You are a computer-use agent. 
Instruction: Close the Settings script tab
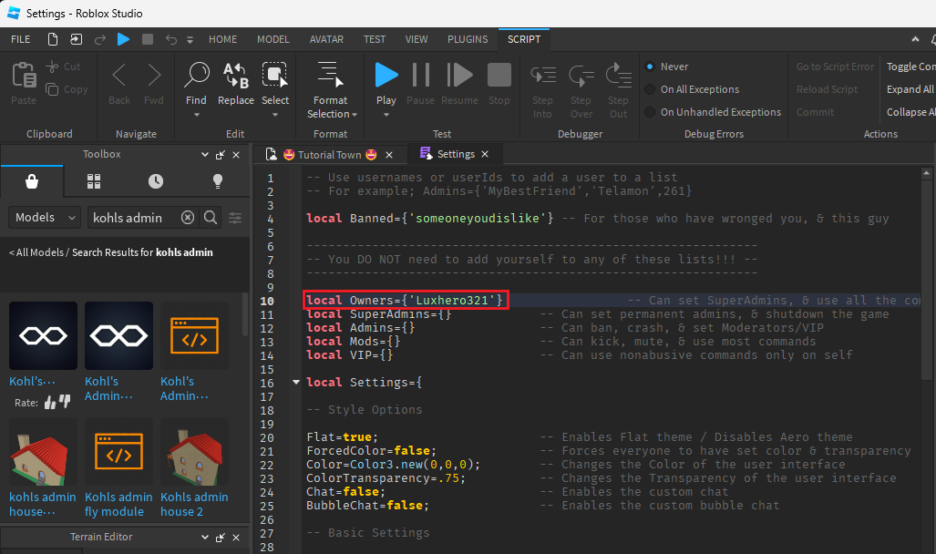[485, 154]
